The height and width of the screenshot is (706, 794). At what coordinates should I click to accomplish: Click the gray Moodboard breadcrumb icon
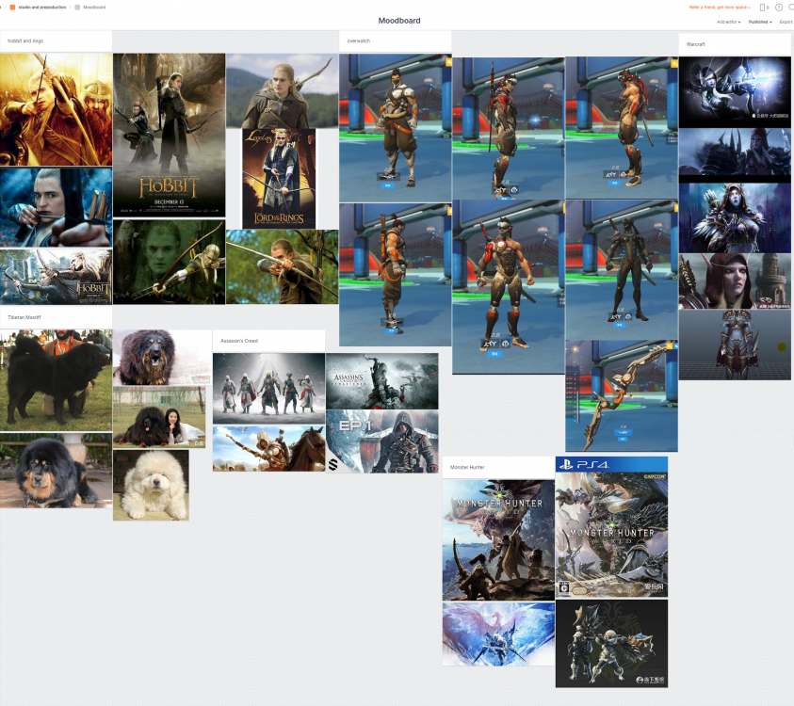point(77,8)
